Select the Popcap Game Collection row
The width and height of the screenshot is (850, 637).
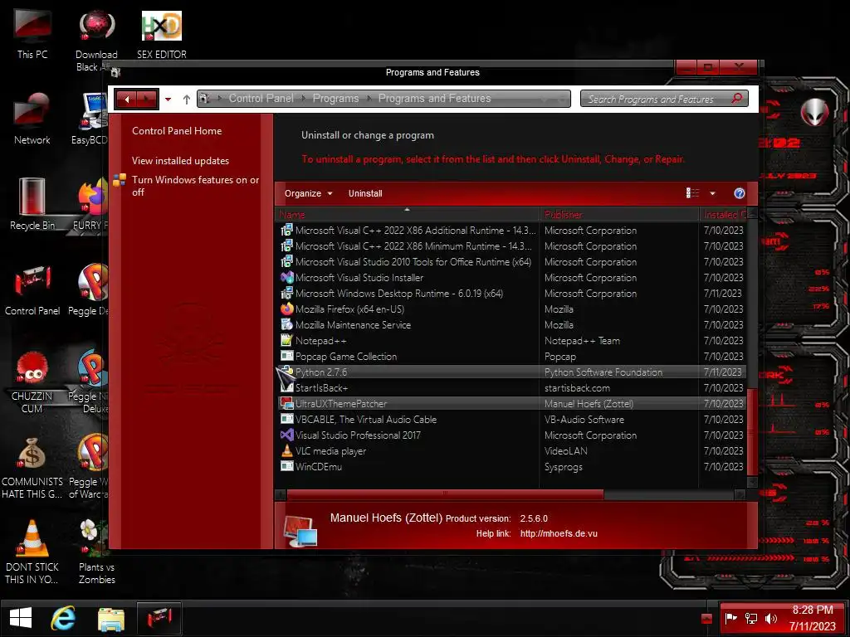(x=510, y=356)
